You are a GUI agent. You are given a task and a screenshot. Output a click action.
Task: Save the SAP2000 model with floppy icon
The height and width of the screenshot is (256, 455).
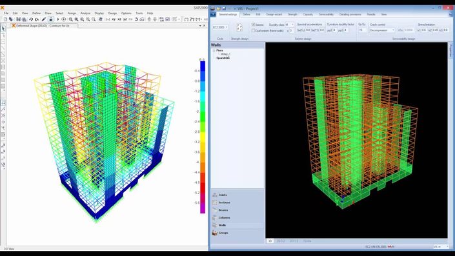[x=18, y=19]
